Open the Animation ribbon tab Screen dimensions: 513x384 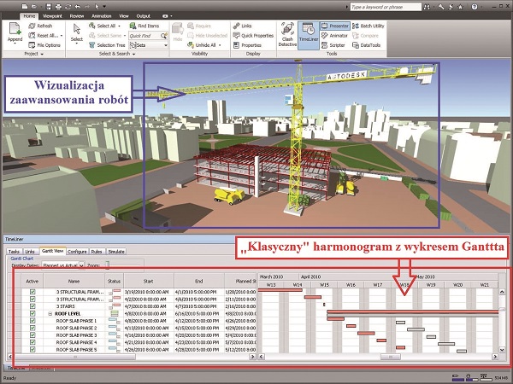click(x=102, y=16)
